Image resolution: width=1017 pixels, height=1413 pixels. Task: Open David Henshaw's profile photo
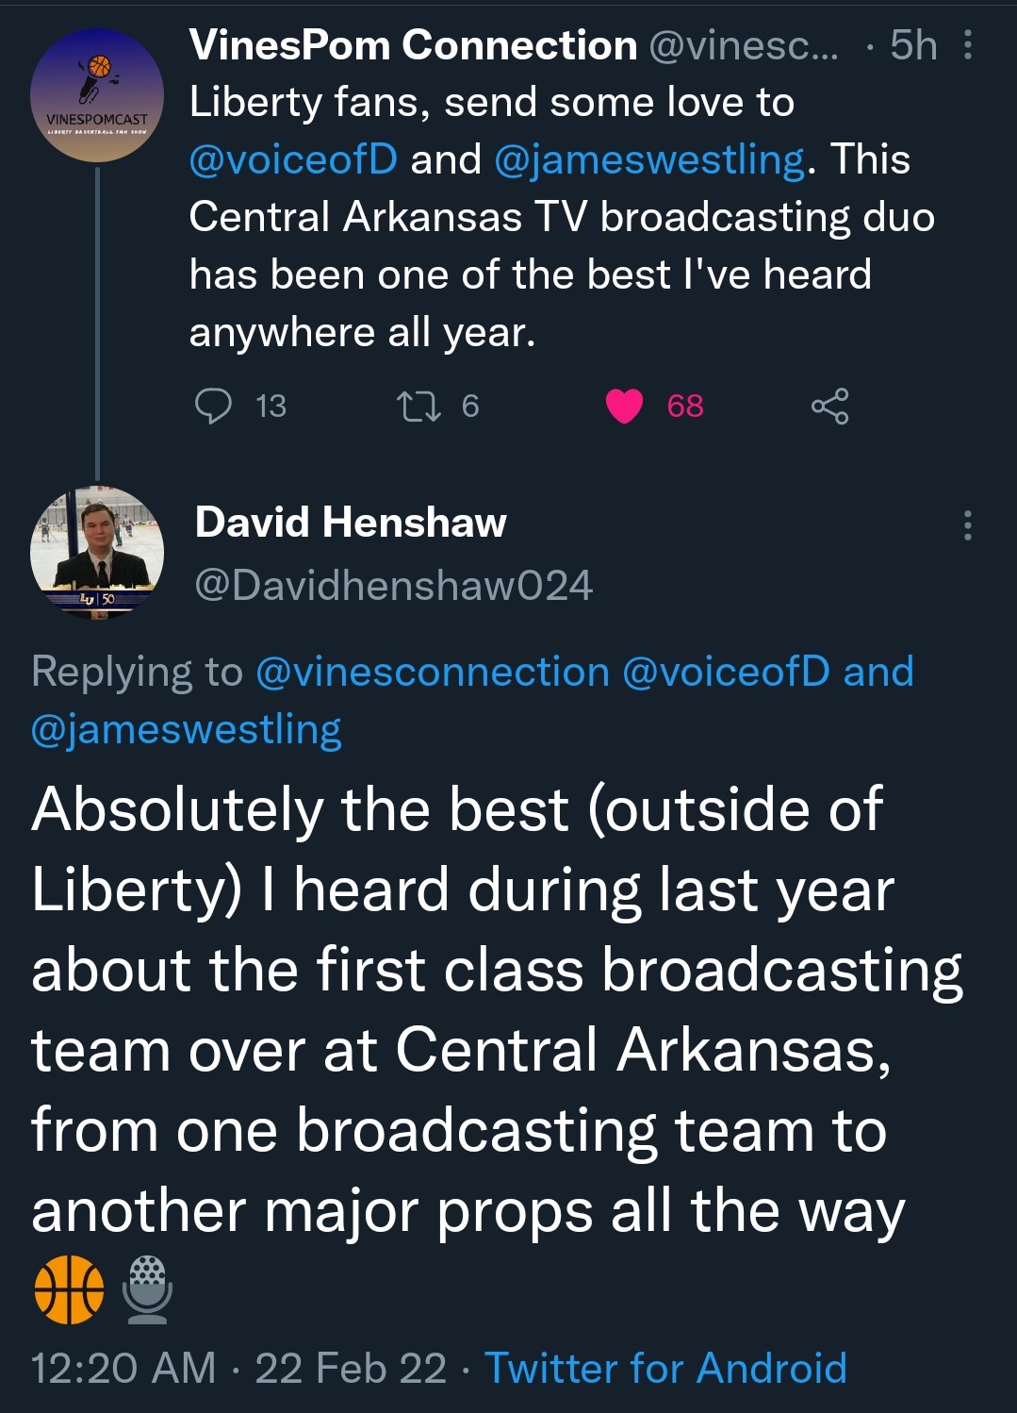coord(97,553)
